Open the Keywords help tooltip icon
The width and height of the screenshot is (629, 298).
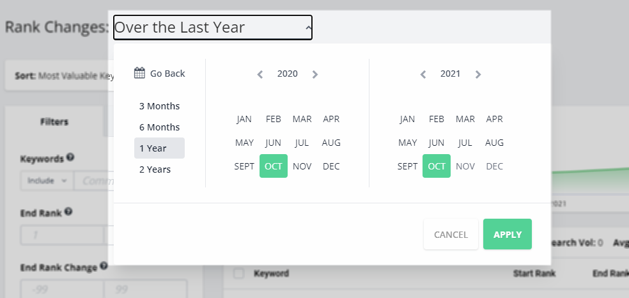[70, 157]
